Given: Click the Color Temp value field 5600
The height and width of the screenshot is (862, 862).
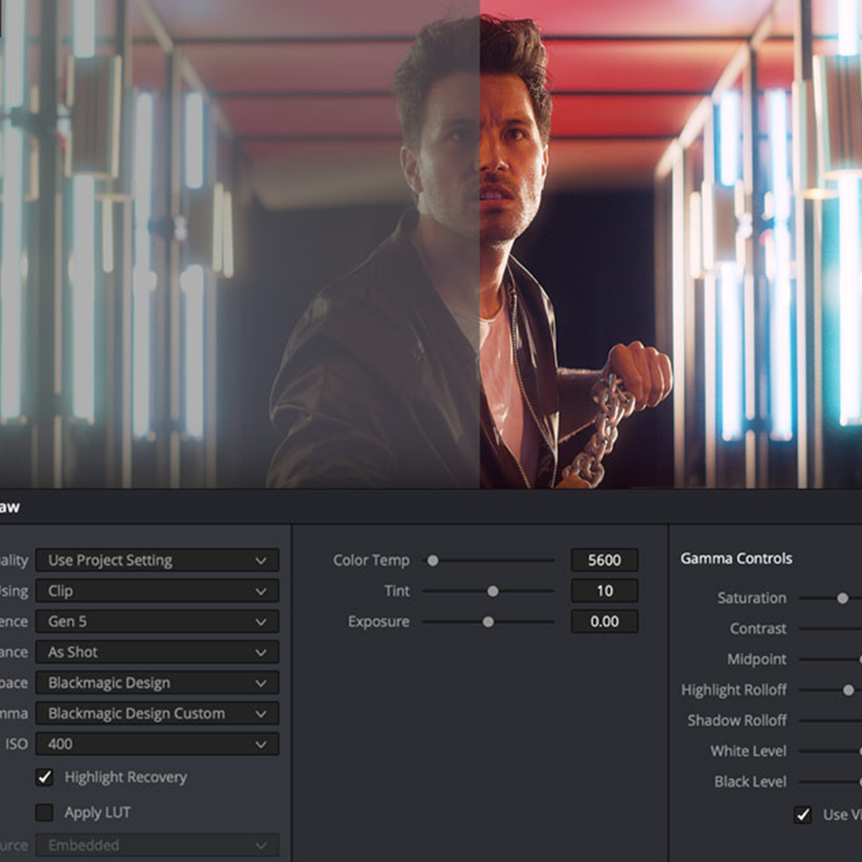Looking at the screenshot, I should [604, 561].
